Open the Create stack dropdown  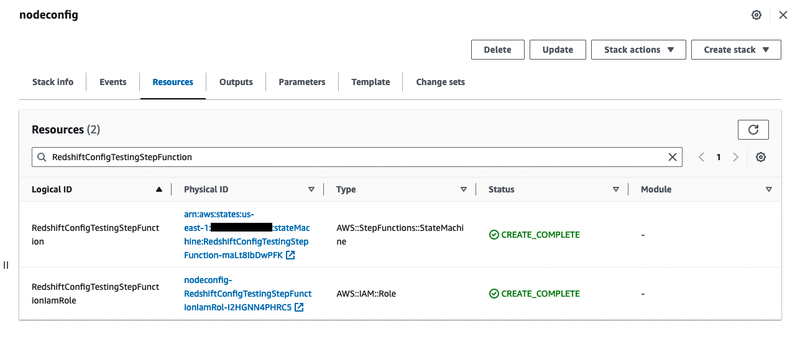[736, 49]
